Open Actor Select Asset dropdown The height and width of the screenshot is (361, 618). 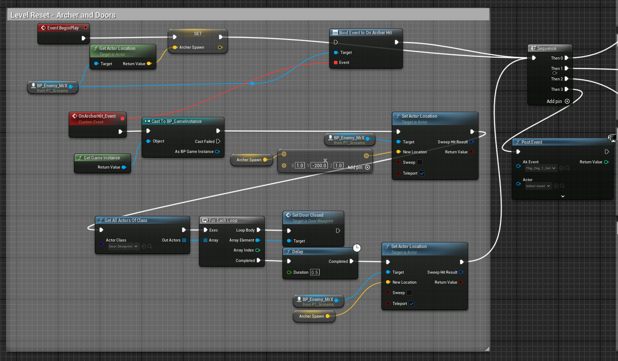(x=538, y=186)
